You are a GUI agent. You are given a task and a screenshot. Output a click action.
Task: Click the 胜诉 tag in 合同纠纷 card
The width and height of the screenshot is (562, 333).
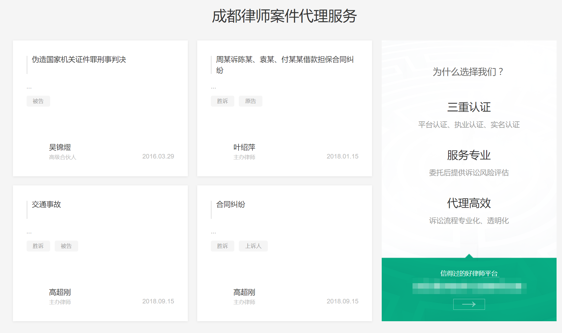pos(223,246)
